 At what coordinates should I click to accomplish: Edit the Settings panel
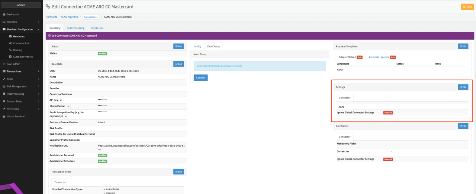(463, 87)
